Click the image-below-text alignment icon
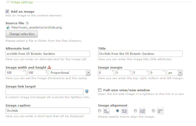The image size is (196, 126). 160,111
